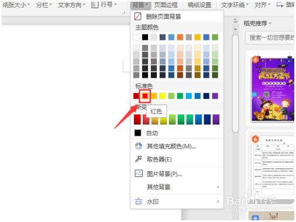Select the white theme color swatch
This screenshot has width=296, height=222.
pyautogui.click(x=136, y=37)
